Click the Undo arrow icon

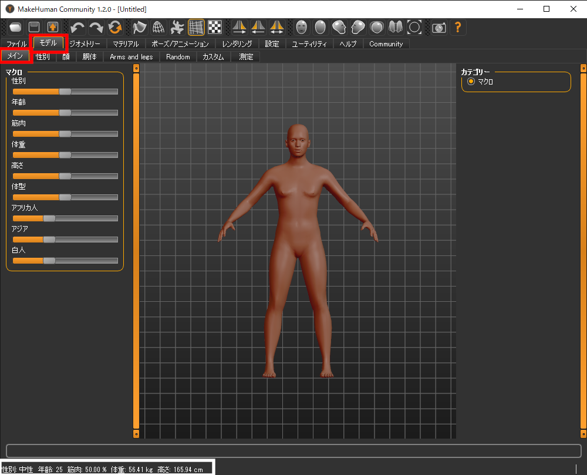pyautogui.click(x=77, y=27)
